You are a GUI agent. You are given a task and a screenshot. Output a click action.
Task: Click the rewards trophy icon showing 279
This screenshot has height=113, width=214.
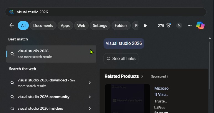pyautogui.click(x=168, y=25)
